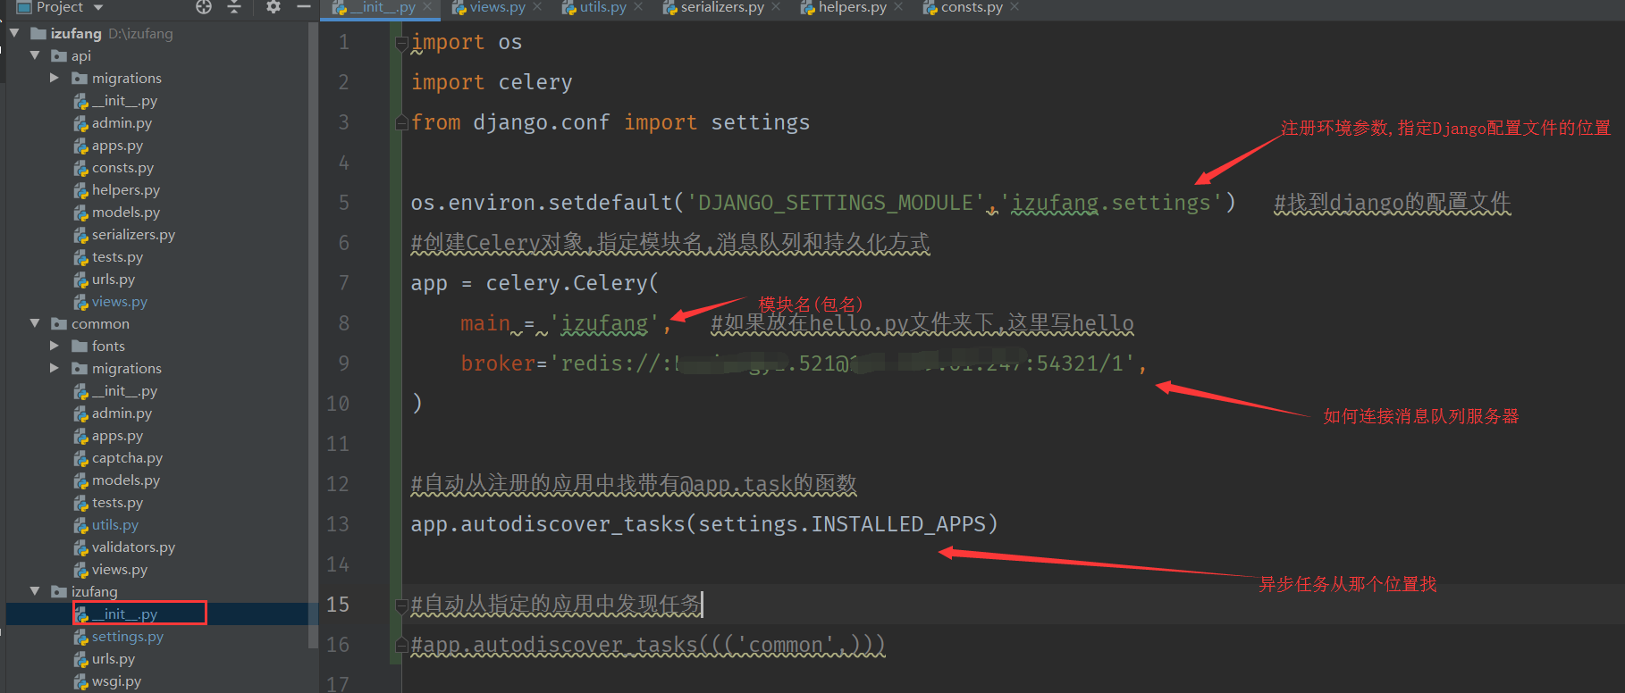The width and height of the screenshot is (1625, 693).
Task: Open views.py under api folder
Action: 120,302
